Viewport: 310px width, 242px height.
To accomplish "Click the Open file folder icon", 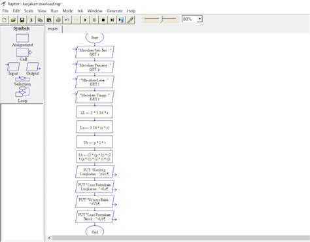I will pos(13,20).
